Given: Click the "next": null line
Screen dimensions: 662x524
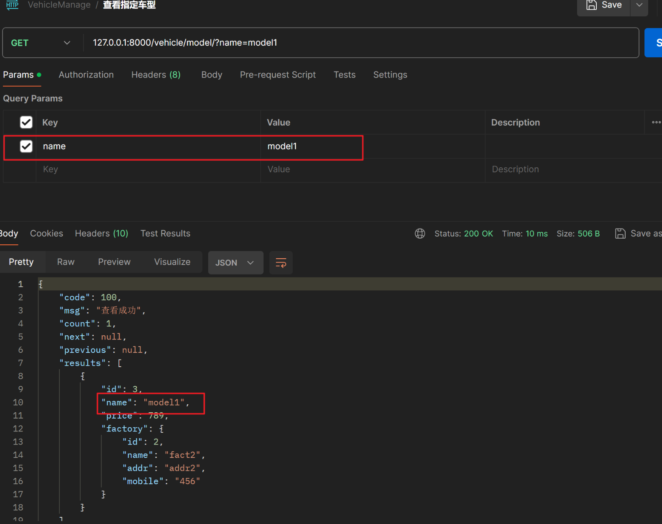Looking at the screenshot, I should tap(92, 337).
